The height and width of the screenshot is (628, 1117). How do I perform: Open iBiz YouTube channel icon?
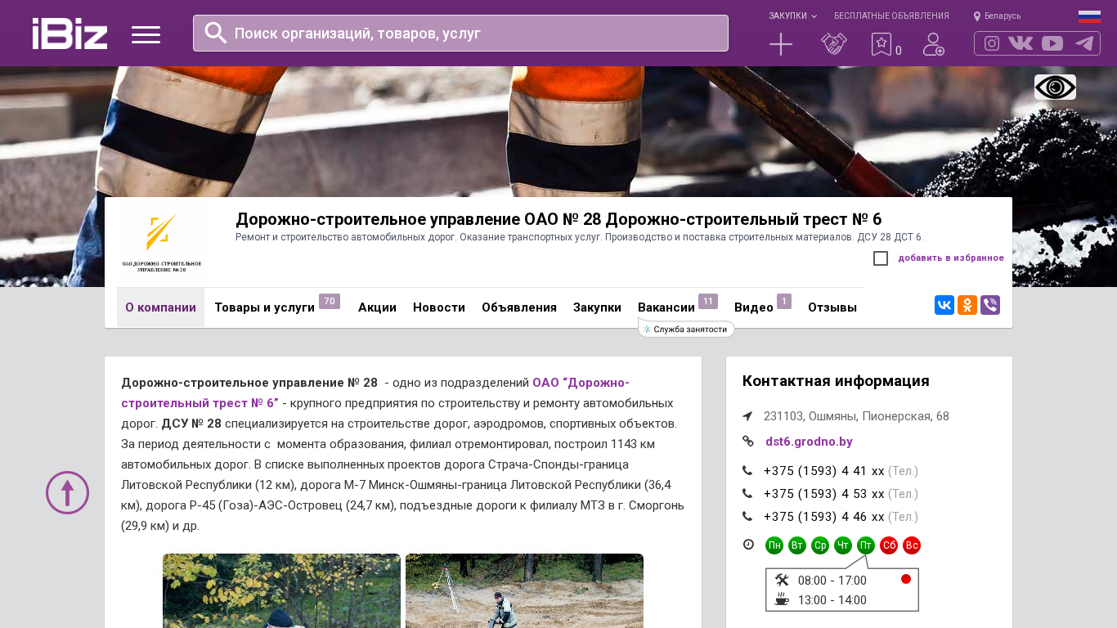point(1052,43)
